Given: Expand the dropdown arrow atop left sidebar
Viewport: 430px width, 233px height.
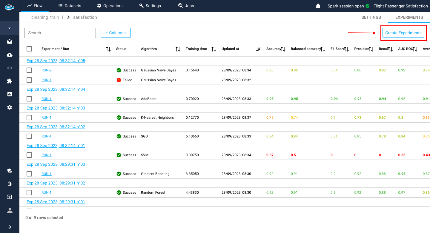Looking at the screenshot, I should 10,28.
